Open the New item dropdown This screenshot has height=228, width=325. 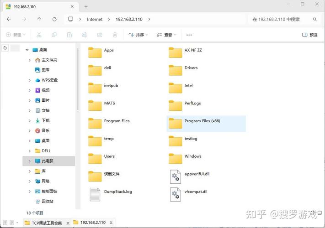16,35
